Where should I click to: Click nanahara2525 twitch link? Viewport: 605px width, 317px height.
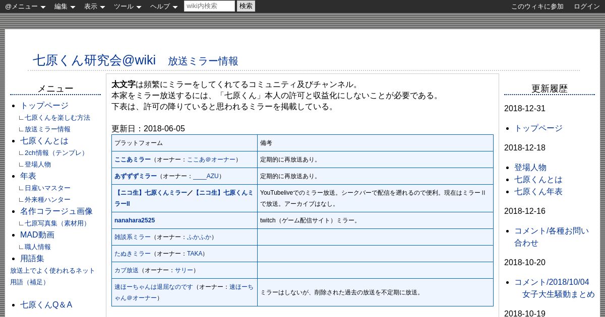(135, 220)
